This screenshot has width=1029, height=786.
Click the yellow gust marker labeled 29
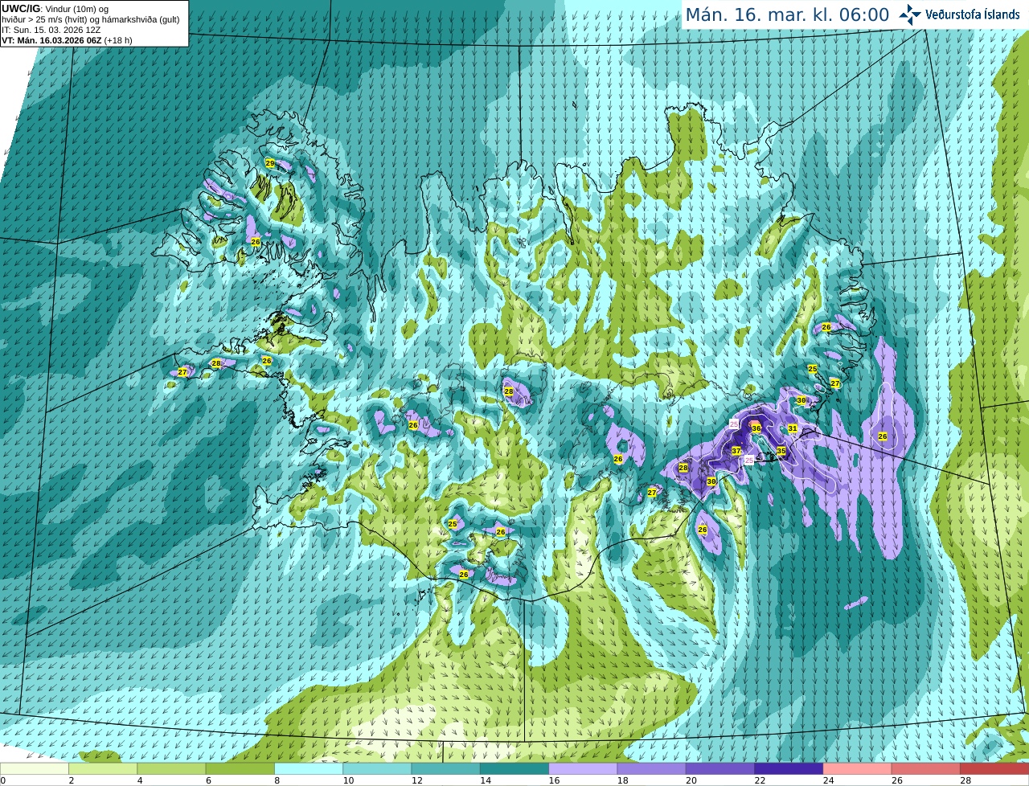pyautogui.click(x=270, y=163)
